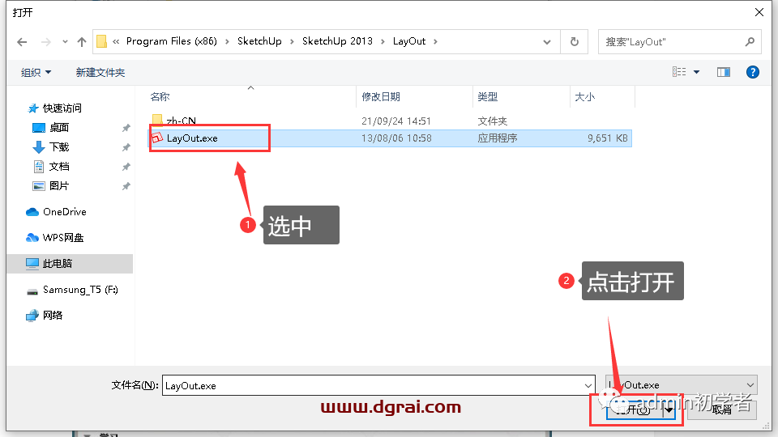The width and height of the screenshot is (778, 437).
Task: Click the 取消 button
Action: coord(722,409)
